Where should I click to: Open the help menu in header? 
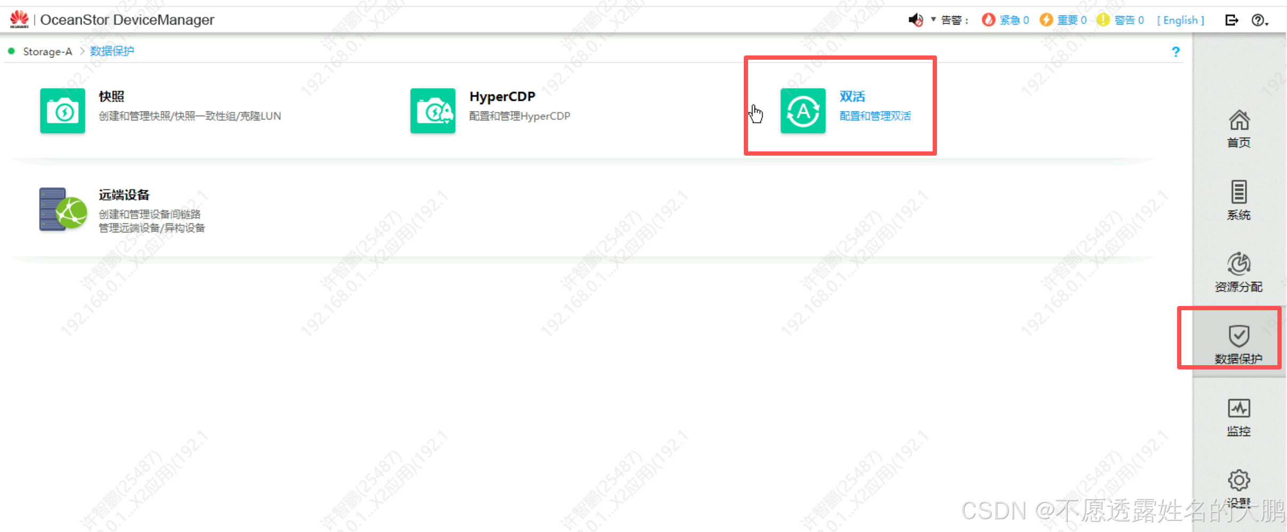point(1260,20)
